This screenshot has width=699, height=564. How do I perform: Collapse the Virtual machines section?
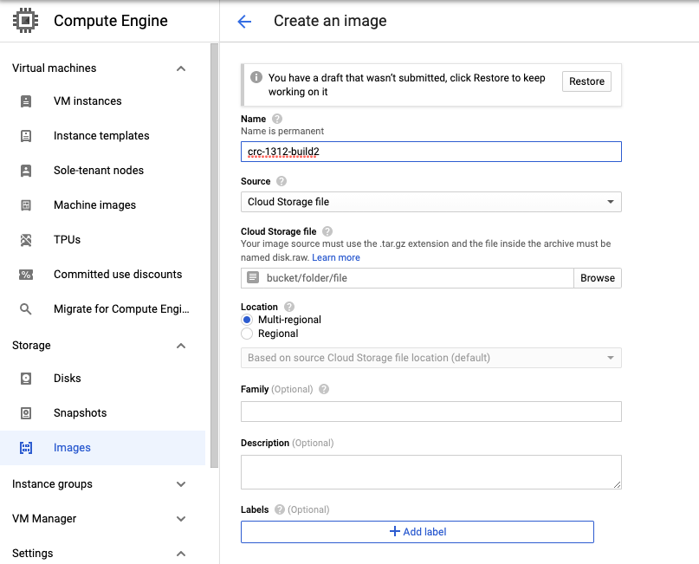tap(181, 68)
